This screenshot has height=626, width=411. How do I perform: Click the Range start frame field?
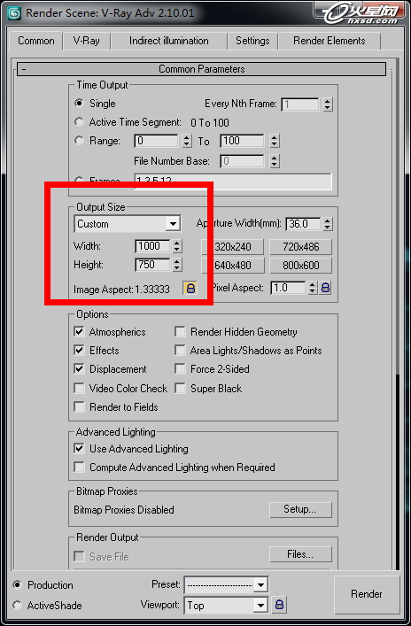(157, 141)
